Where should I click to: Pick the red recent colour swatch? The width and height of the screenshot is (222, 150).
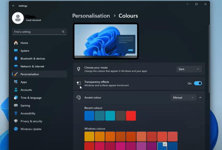131,116
